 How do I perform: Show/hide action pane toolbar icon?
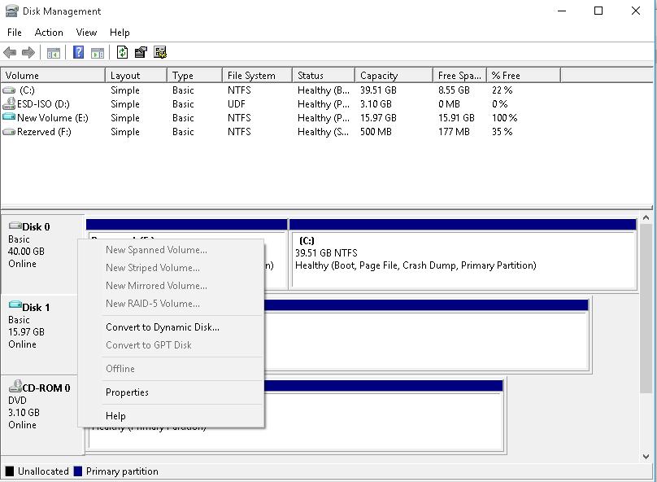click(98, 53)
